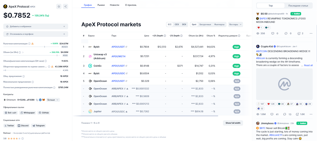Image resolution: width=317 pixels, height=141 pixels.
Task: Open the Рынки tab
Action: [101, 5]
